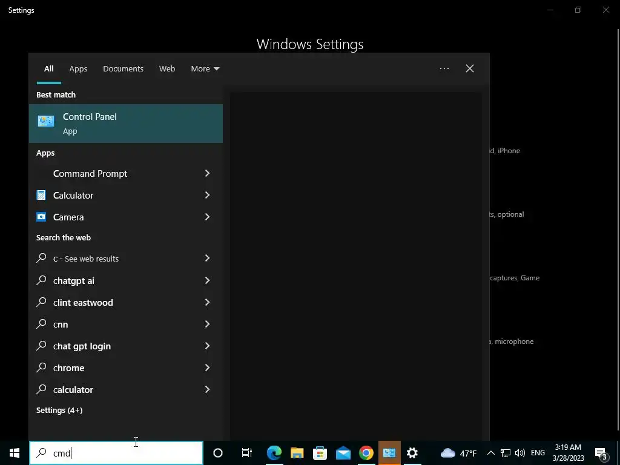Expand cnn suggestion arrow
The image size is (620, 465).
tap(207, 324)
